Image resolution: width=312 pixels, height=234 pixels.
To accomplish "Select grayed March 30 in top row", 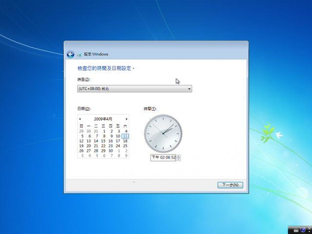I will 89,131.
